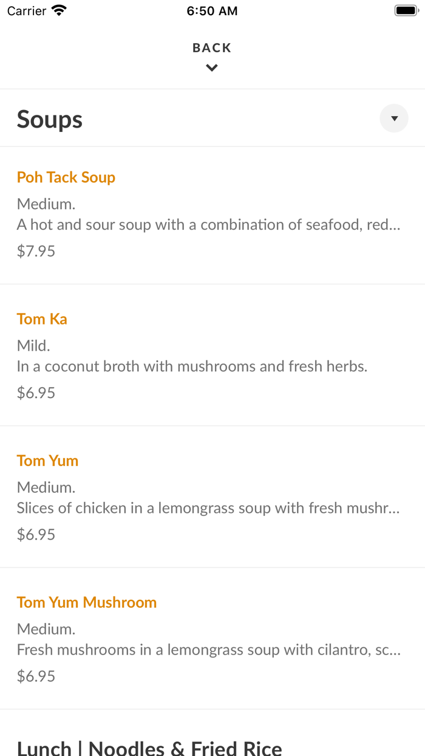The width and height of the screenshot is (425, 756).
Task: Select the Poh Tack Soup menu item
Action: (66, 177)
